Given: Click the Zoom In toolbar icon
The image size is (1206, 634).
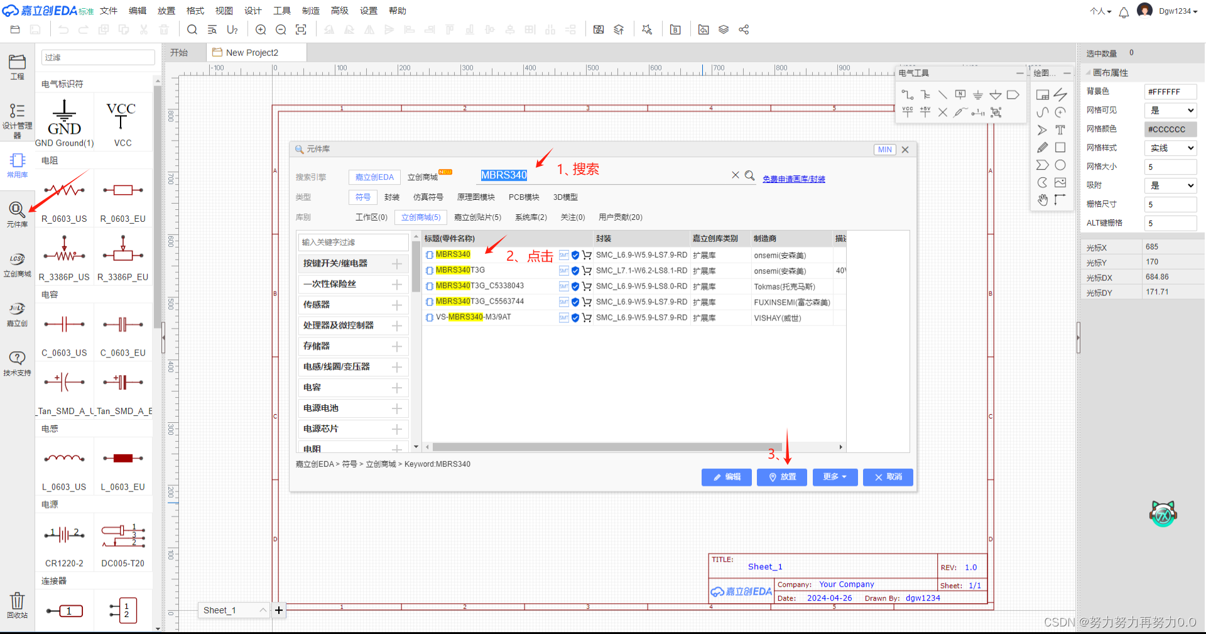Looking at the screenshot, I should pos(261,30).
